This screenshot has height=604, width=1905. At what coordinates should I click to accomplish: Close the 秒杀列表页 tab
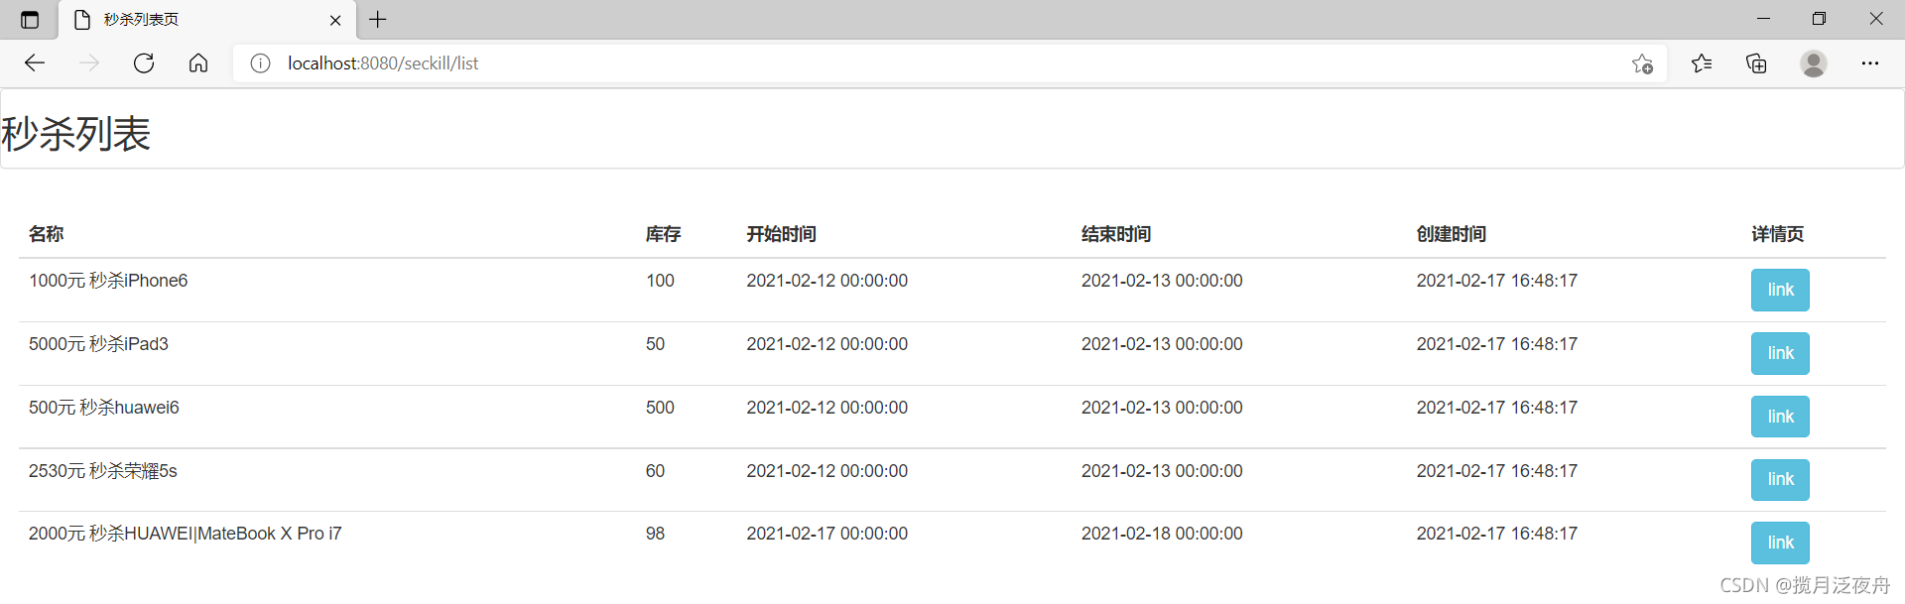coord(335,20)
